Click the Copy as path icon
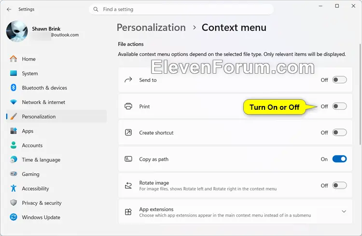 click(128, 159)
